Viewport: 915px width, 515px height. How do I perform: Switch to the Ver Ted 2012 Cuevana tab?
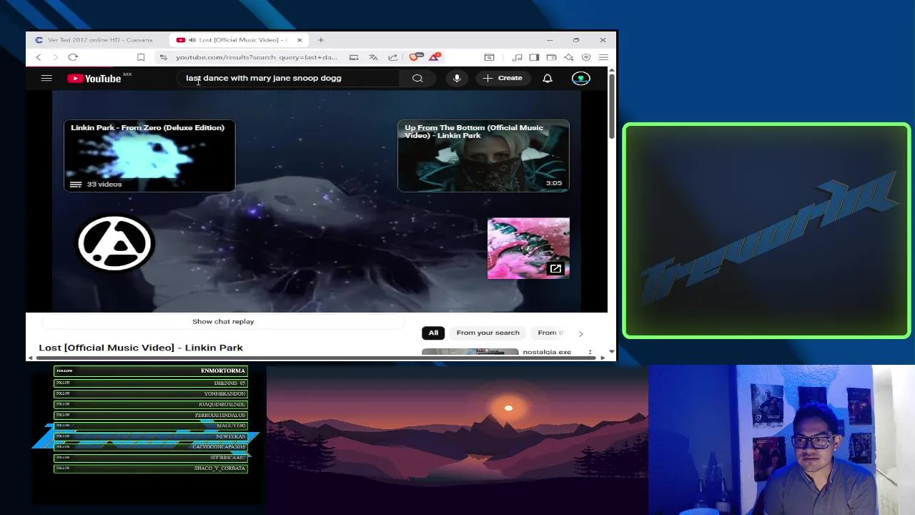tap(94, 40)
